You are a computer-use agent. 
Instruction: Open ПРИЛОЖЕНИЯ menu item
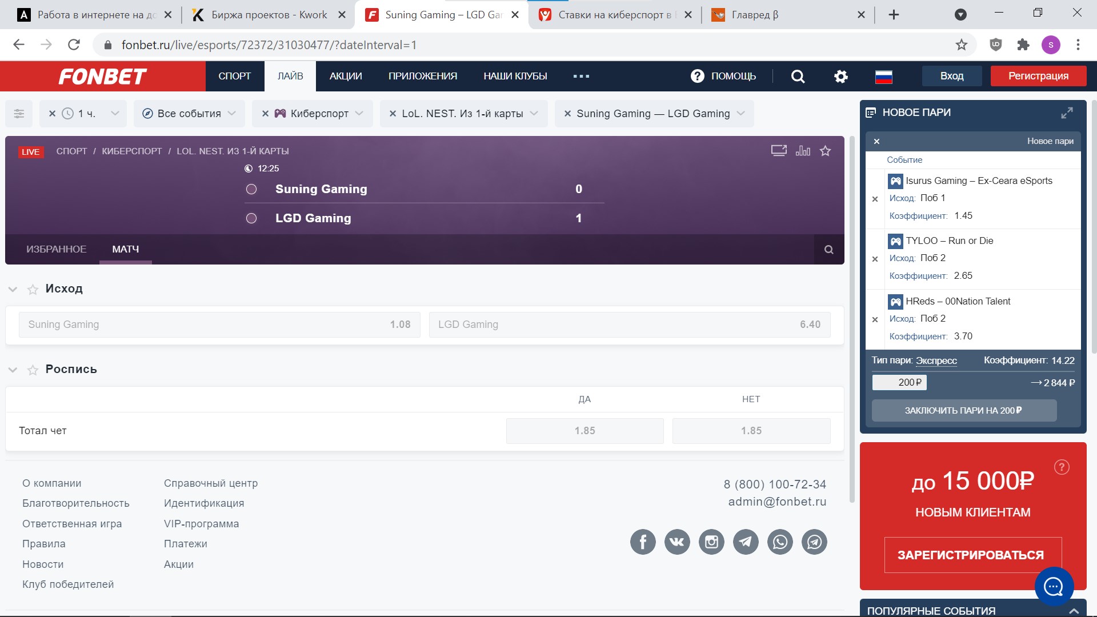423,76
